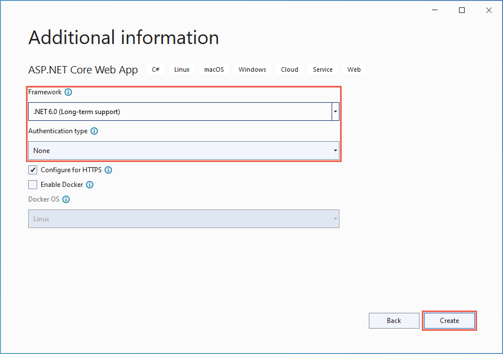This screenshot has width=503, height=354.
Task: Click the Authentication type label
Action: click(58, 131)
